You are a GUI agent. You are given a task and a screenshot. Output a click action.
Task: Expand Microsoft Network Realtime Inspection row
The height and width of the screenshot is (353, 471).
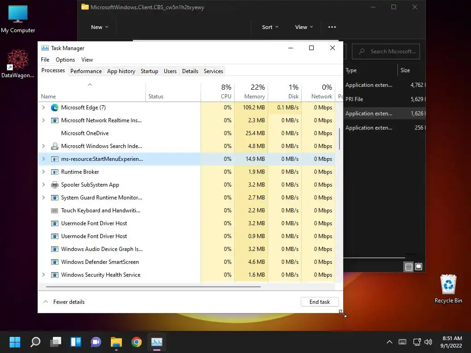tap(44, 120)
